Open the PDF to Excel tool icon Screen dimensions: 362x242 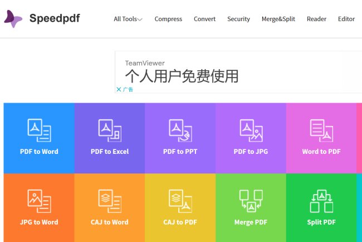click(110, 130)
